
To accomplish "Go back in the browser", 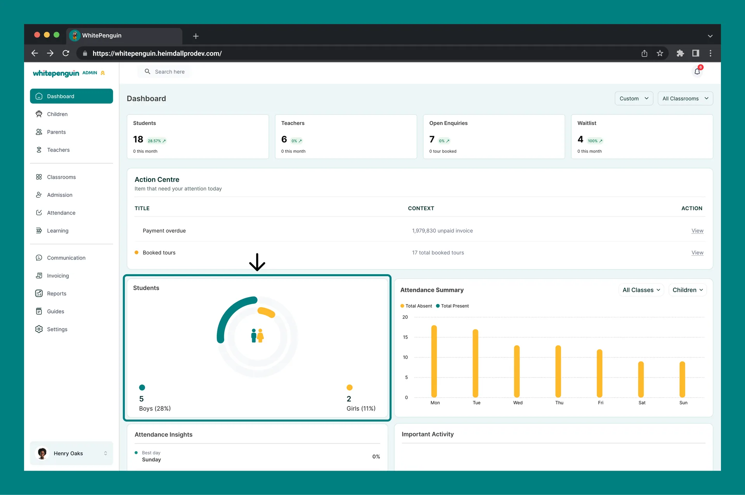I will point(35,53).
